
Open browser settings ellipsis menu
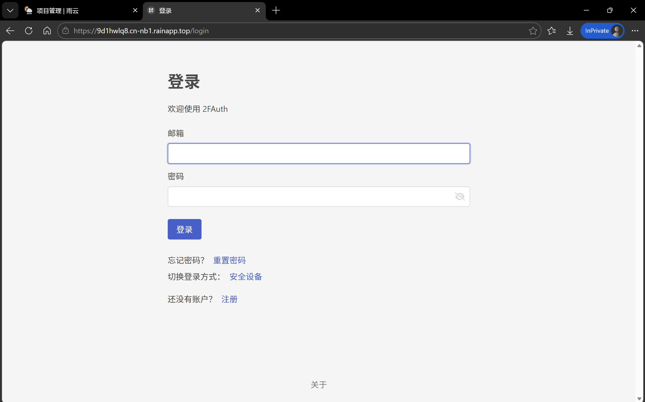(x=635, y=31)
